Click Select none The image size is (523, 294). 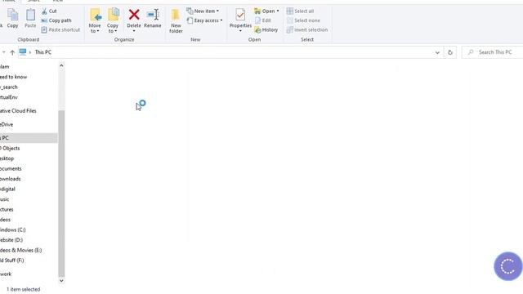[303, 20]
